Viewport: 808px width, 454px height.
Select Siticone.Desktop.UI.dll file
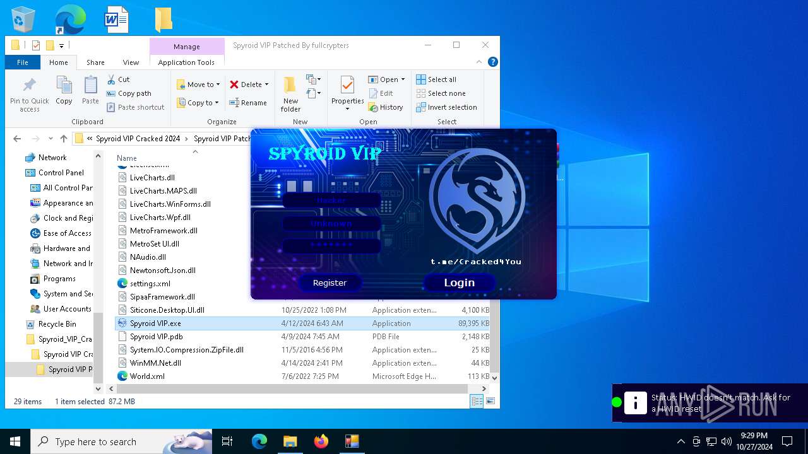[x=167, y=310]
